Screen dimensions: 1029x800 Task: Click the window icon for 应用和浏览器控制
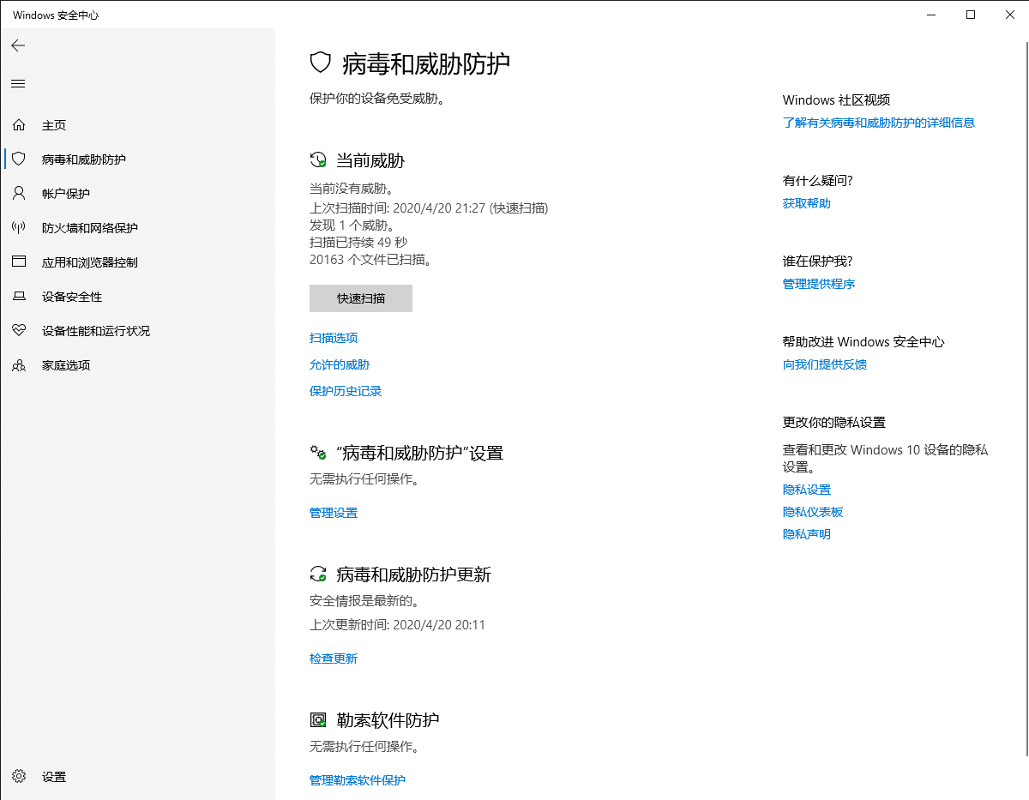[19, 262]
